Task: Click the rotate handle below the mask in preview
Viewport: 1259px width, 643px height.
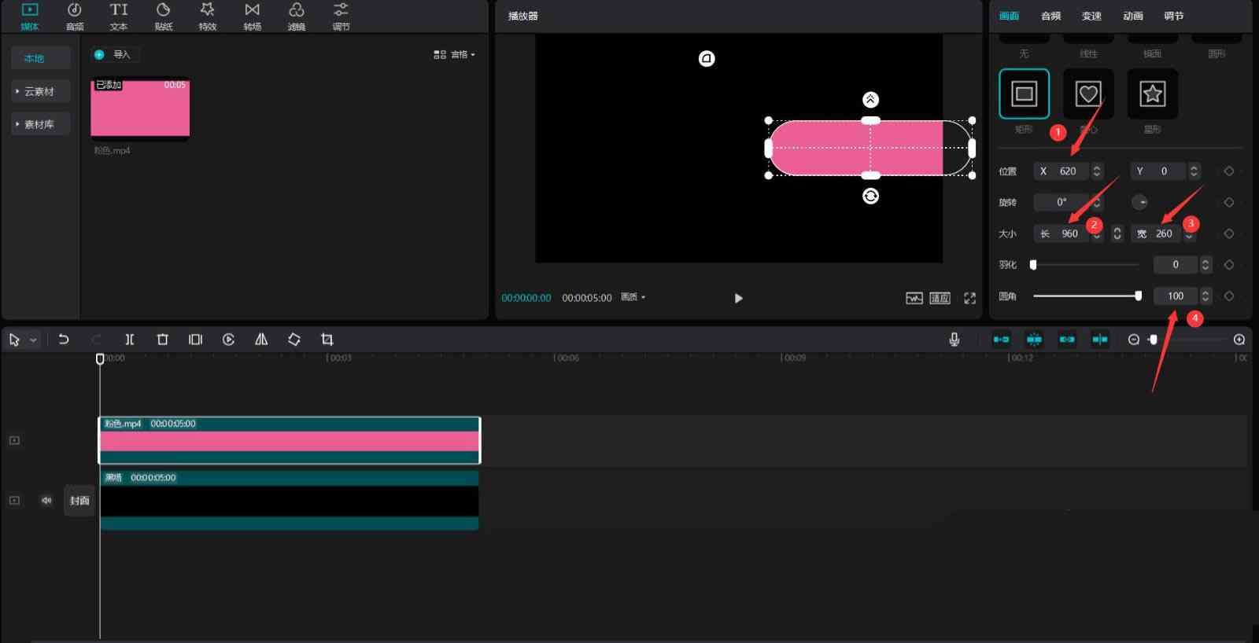Action: click(870, 196)
